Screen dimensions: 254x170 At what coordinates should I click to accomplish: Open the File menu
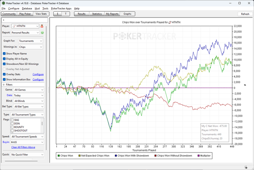click(x=4, y=8)
